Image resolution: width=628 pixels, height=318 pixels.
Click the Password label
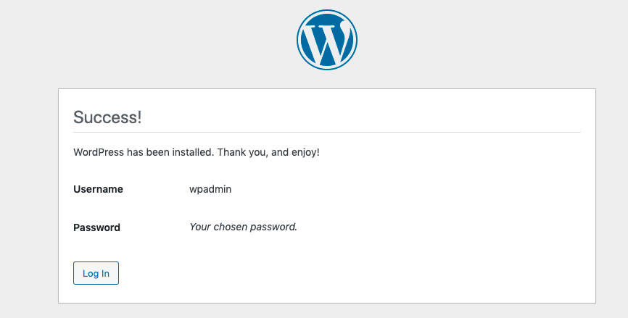(96, 227)
